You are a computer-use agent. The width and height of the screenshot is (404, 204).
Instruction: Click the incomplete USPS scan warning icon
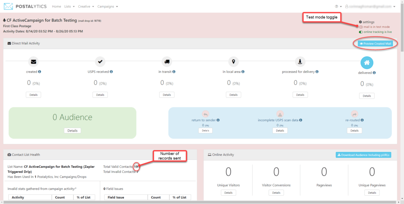point(280,114)
